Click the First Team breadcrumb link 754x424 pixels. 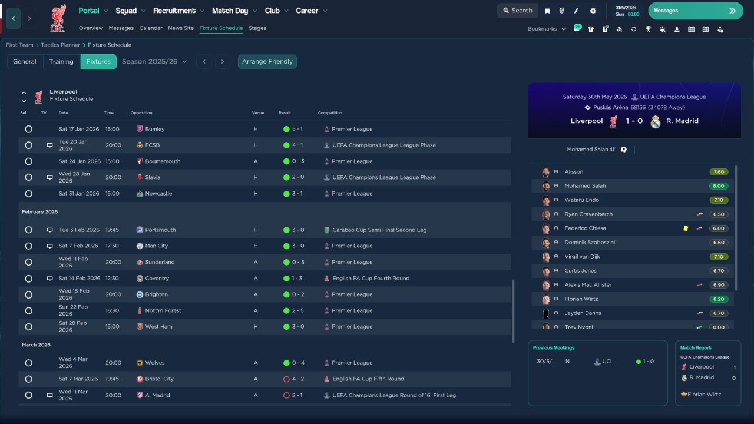point(19,45)
